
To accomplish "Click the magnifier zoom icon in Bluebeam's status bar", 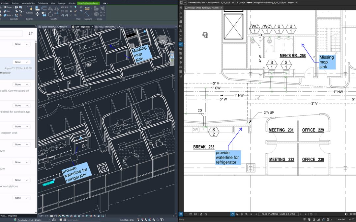I will (246, 213).
